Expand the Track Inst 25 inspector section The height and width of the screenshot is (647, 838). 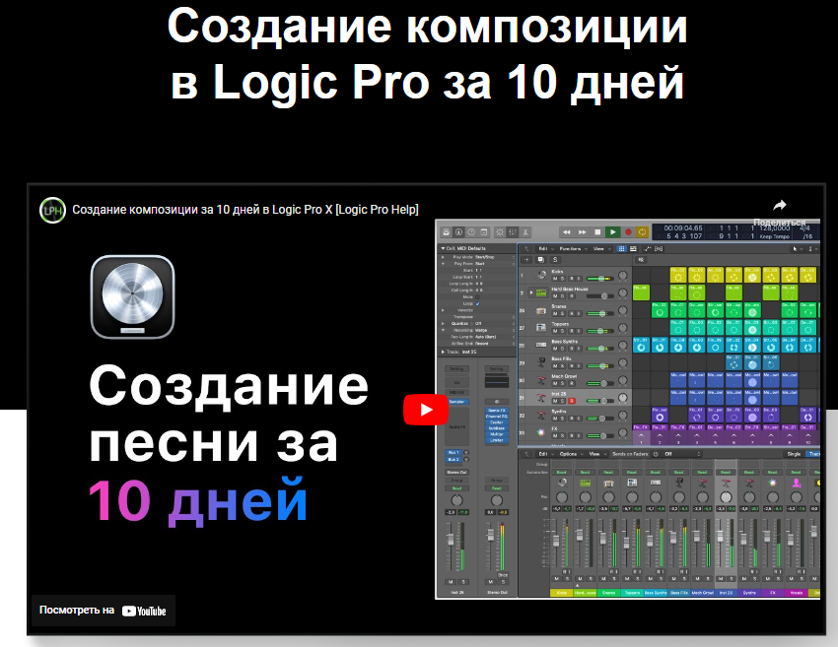click(443, 351)
